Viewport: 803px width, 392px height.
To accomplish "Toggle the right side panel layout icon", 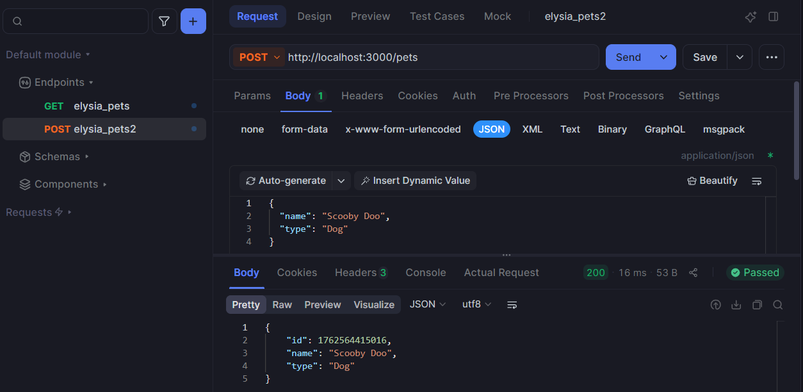I will [773, 17].
